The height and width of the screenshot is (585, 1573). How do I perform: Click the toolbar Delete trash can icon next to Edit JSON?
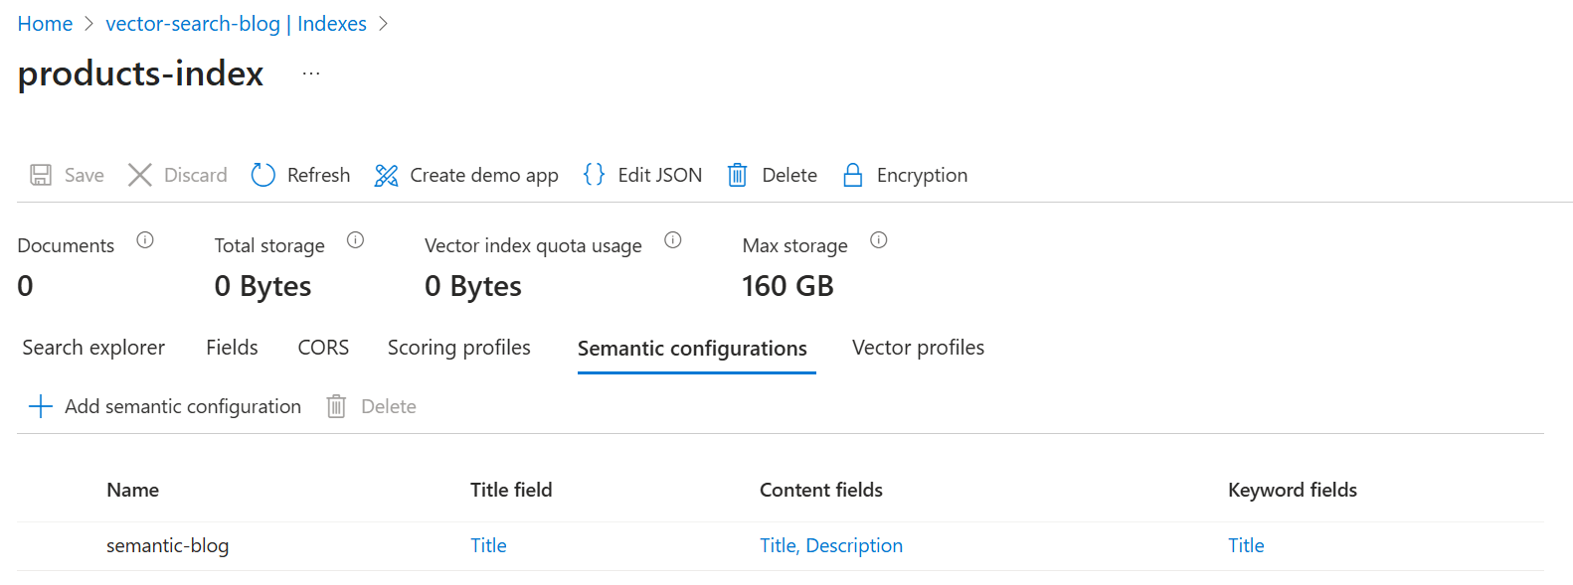(737, 175)
